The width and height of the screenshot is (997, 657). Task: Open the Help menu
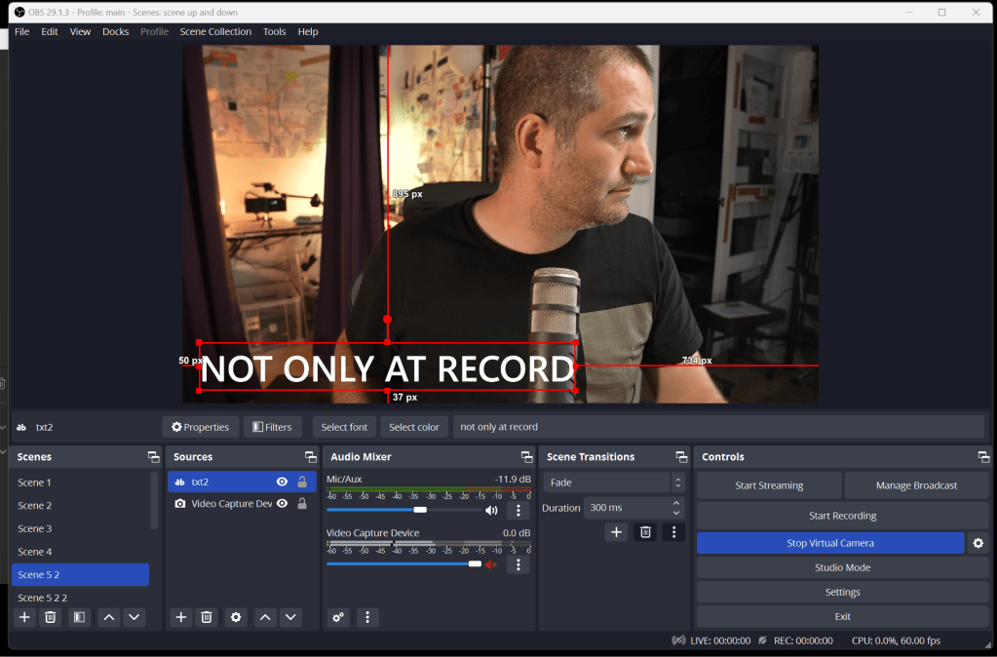(308, 32)
